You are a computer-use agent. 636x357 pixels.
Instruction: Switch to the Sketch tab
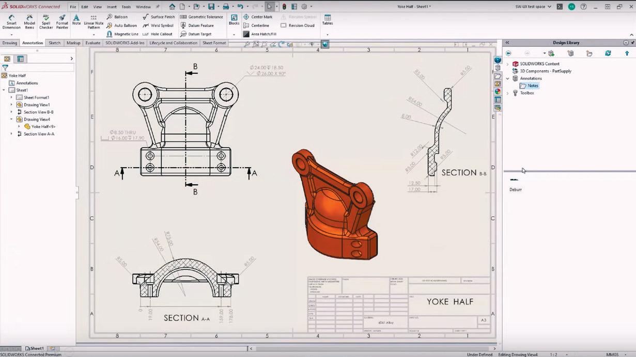pyautogui.click(x=54, y=43)
